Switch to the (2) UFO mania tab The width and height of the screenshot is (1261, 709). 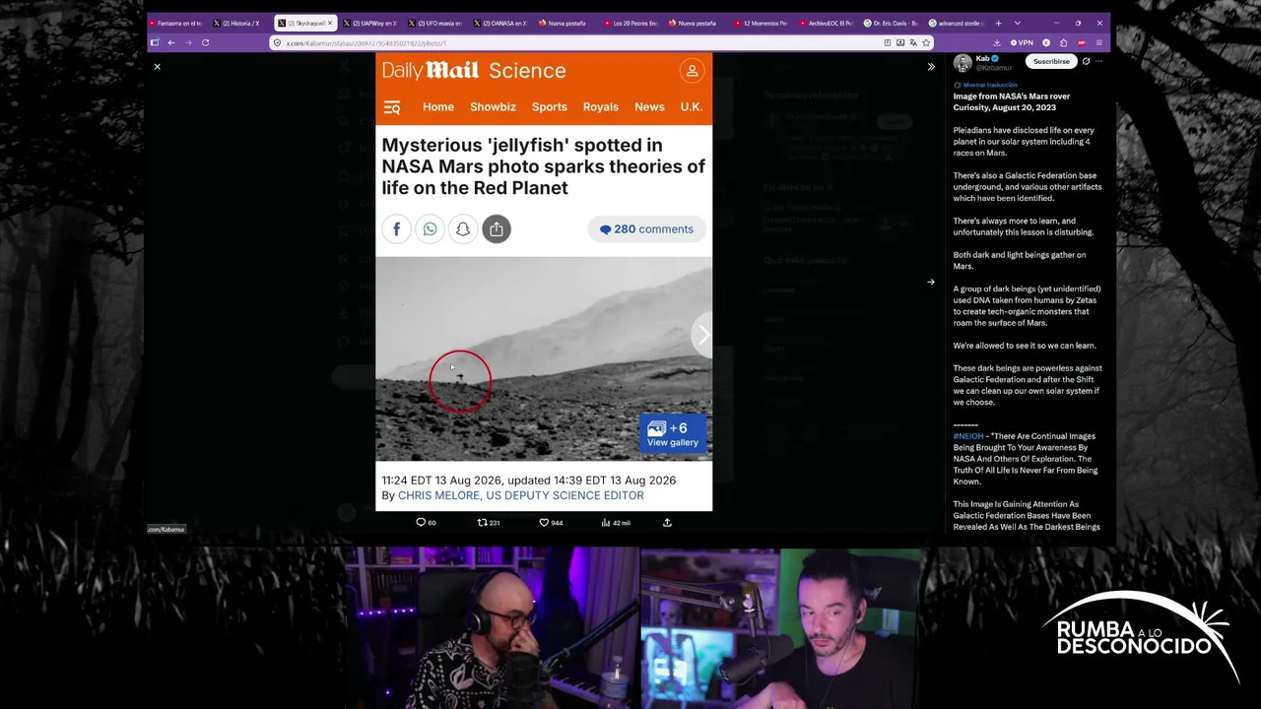click(x=434, y=23)
